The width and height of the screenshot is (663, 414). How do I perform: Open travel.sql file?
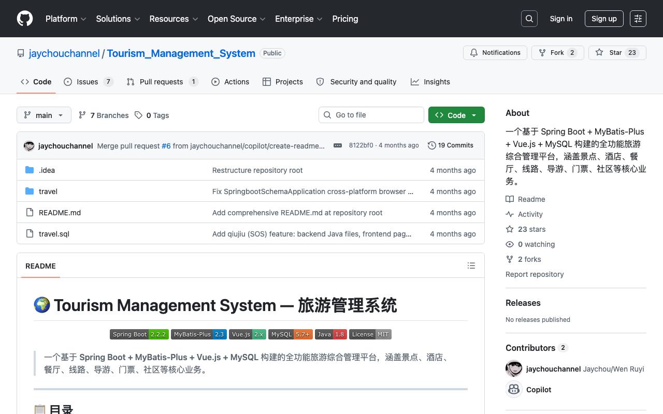(54, 234)
